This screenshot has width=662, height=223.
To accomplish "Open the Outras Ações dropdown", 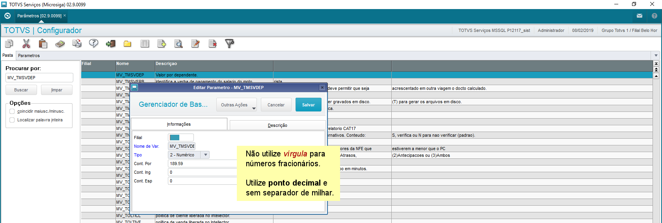I will tap(236, 105).
